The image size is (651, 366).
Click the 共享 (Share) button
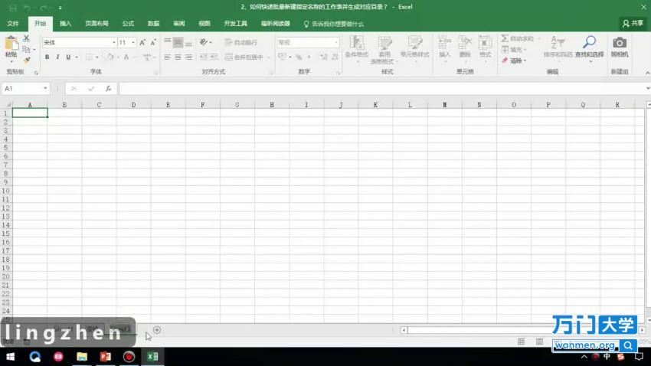click(633, 24)
